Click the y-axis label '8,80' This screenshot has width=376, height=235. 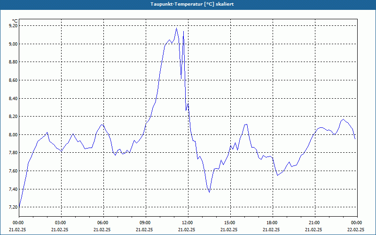(x=13, y=62)
